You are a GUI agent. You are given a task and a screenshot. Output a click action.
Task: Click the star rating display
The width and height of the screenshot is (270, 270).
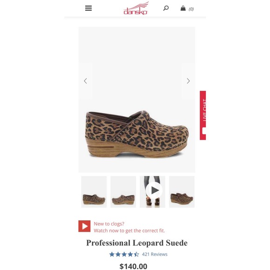pos(124,254)
